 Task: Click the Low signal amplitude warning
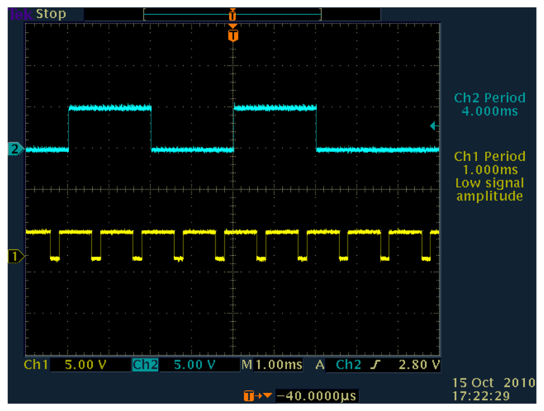[x=489, y=190]
